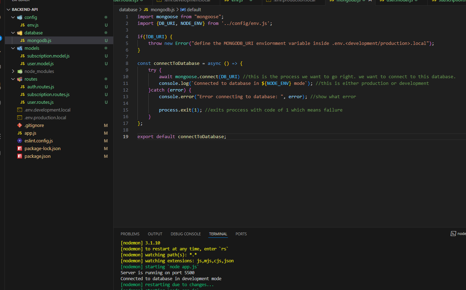466x290 pixels.
Task: Click 'process.exit(1);' in the catch block
Action: tap(181, 110)
